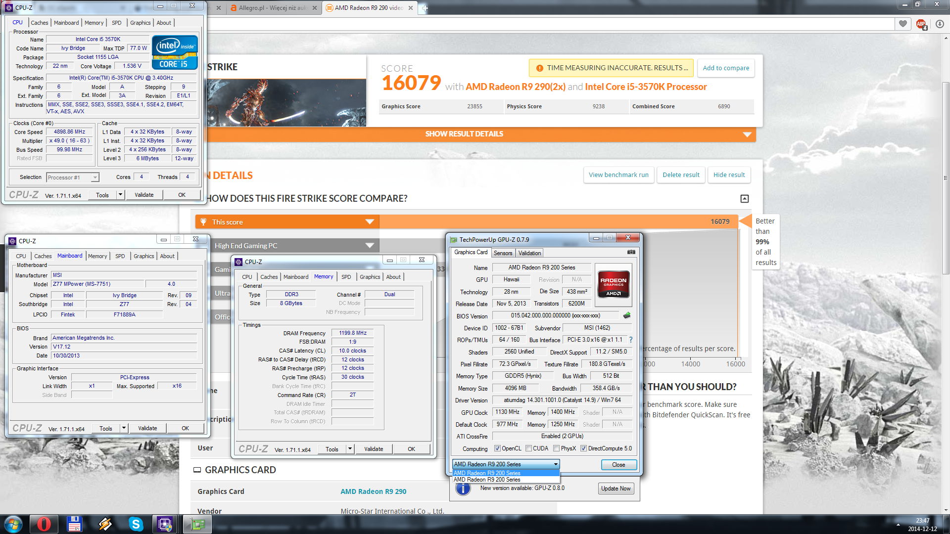Open Caches tab in top CPU-Z window
Image resolution: width=950 pixels, height=534 pixels.
40,23
